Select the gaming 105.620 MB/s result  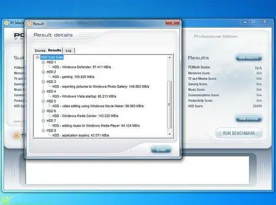[x=74, y=77]
